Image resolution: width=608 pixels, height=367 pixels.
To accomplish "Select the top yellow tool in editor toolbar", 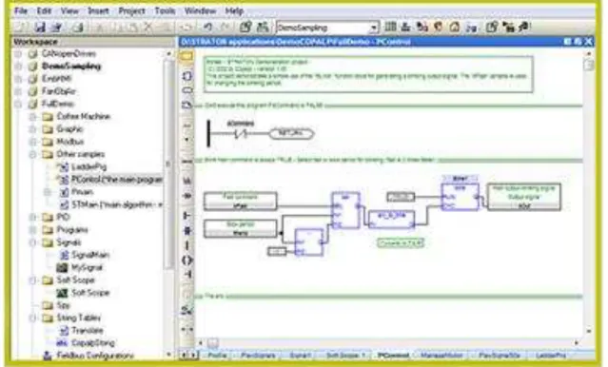I will click(186, 57).
